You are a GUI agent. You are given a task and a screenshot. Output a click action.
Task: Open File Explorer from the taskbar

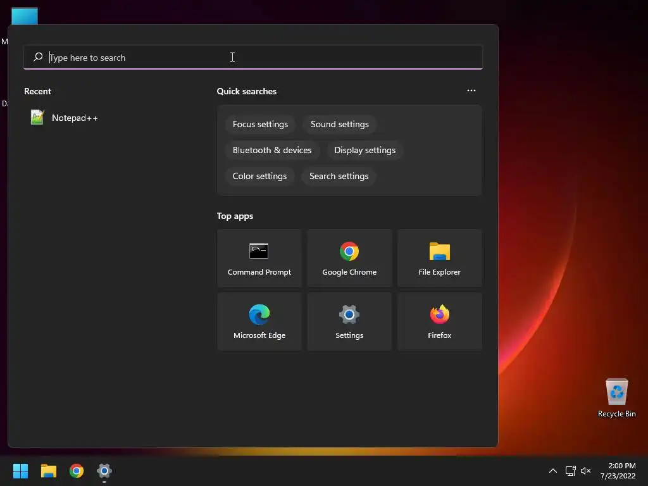(x=48, y=471)
